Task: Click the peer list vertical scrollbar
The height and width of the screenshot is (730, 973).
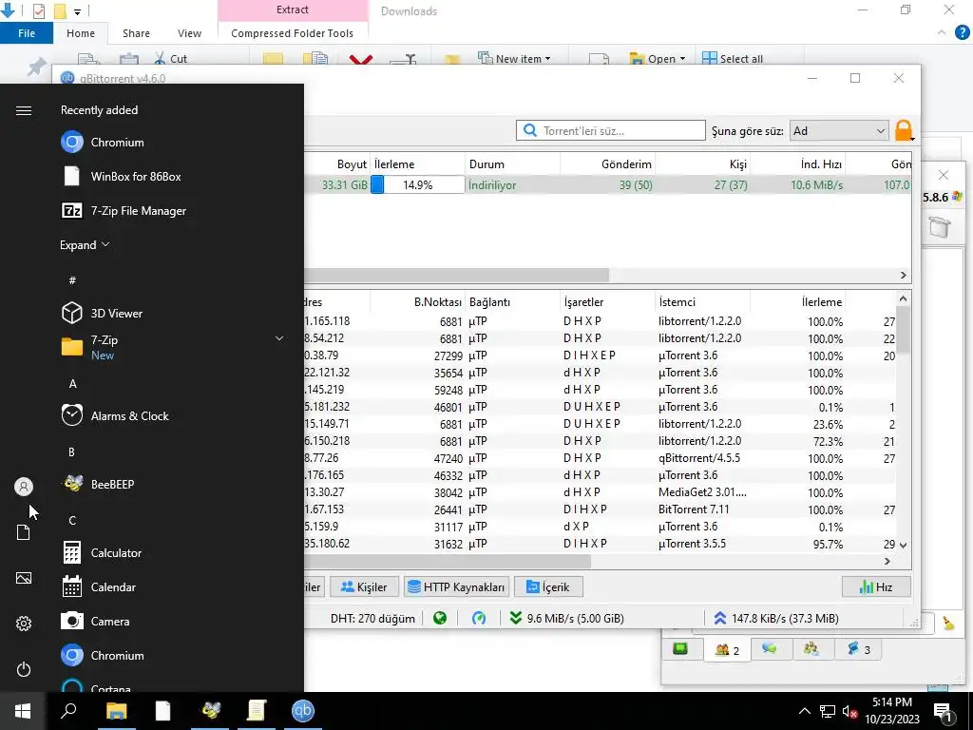Action: pos(904,331)
